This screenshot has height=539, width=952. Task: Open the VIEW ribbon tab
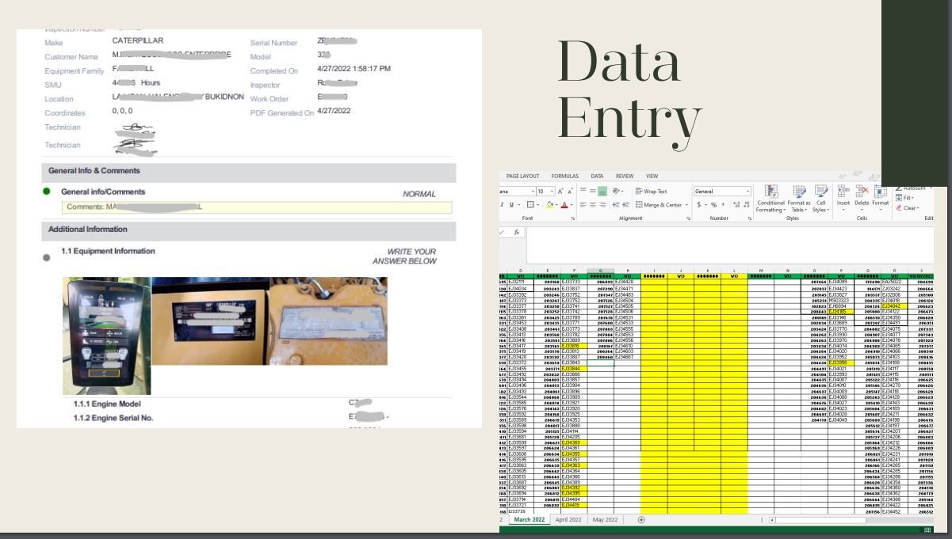click(x=652, y=176)
